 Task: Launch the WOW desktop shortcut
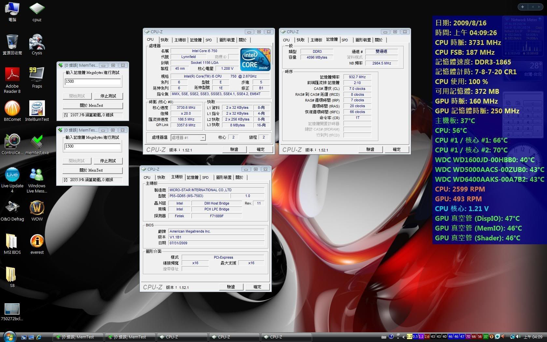[x=37, y=211]
